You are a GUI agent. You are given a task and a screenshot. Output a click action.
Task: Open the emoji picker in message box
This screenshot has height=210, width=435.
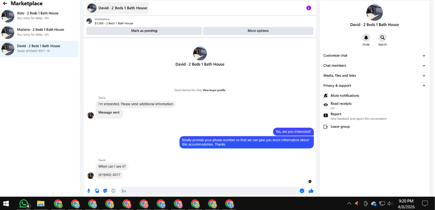pos(302,191)
